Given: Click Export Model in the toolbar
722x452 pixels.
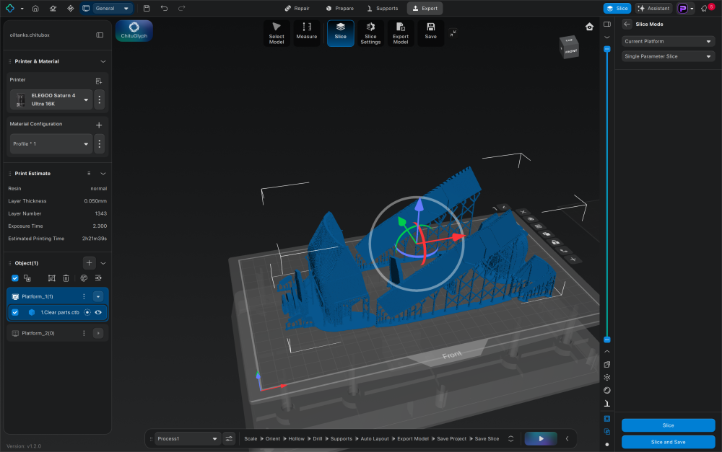Looking at the screenshot, I should click(x=401, y=33).
